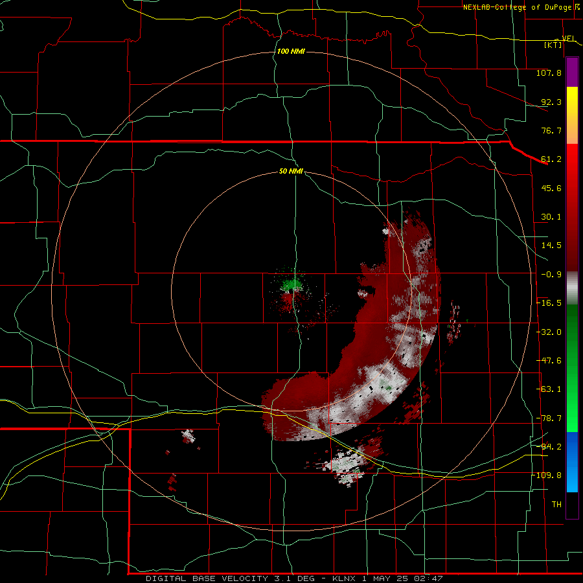Click the NEXLAB-College of DuPage label
This screenshot has height=583, width=583.
[518, 7]
